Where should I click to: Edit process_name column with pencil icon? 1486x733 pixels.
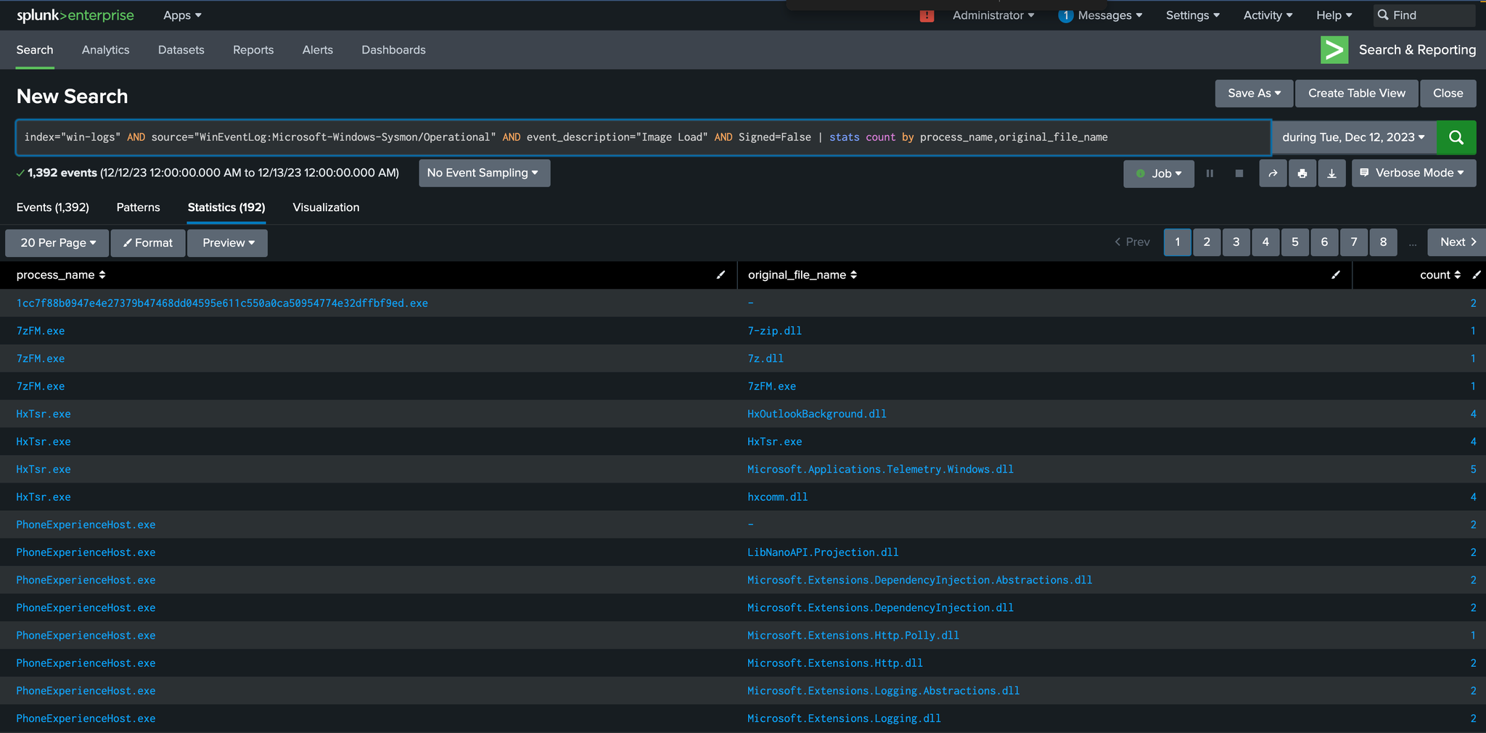point(721,274)
